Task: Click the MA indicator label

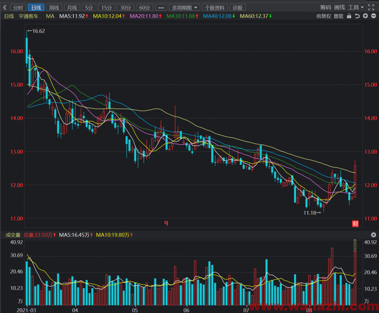Action: (50, 16)
